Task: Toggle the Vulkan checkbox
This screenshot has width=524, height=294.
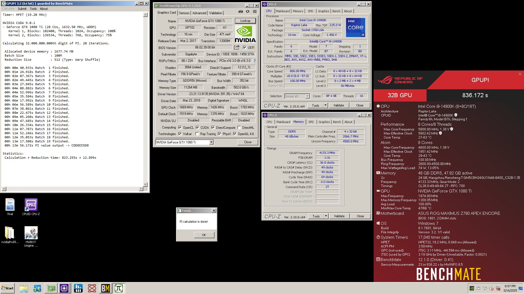Action: coord(180,134)
